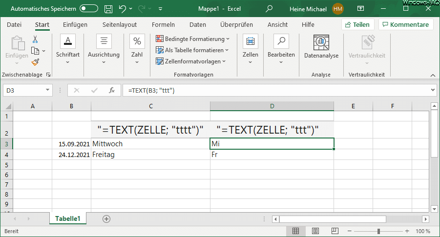Open the Bearbeiten editing group

click(281, 49)
